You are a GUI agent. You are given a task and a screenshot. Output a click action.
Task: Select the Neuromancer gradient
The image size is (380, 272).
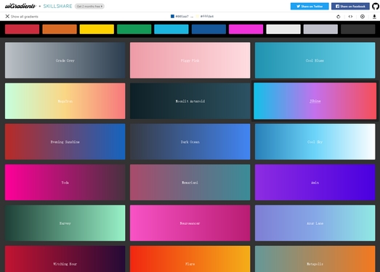click(x=190, y=223)
